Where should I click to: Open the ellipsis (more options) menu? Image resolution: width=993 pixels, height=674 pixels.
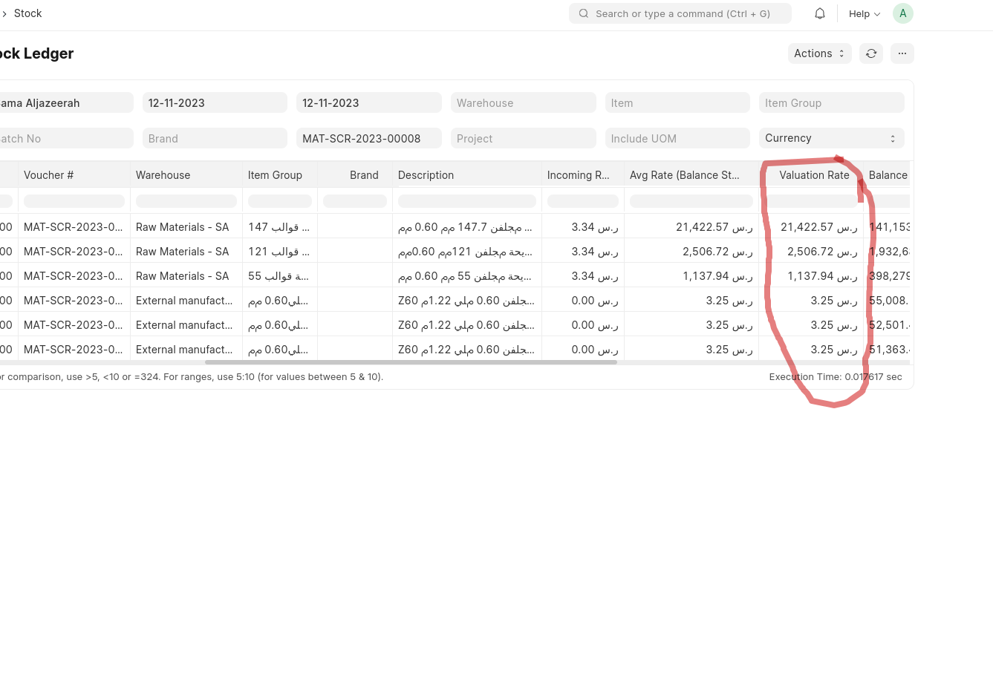click(902, 53)
